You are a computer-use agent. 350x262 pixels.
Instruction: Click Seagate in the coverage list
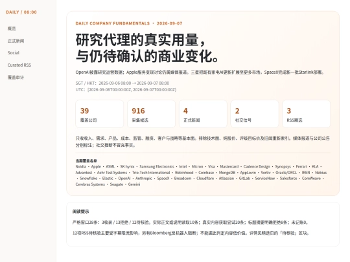click(x=117, y=184)
